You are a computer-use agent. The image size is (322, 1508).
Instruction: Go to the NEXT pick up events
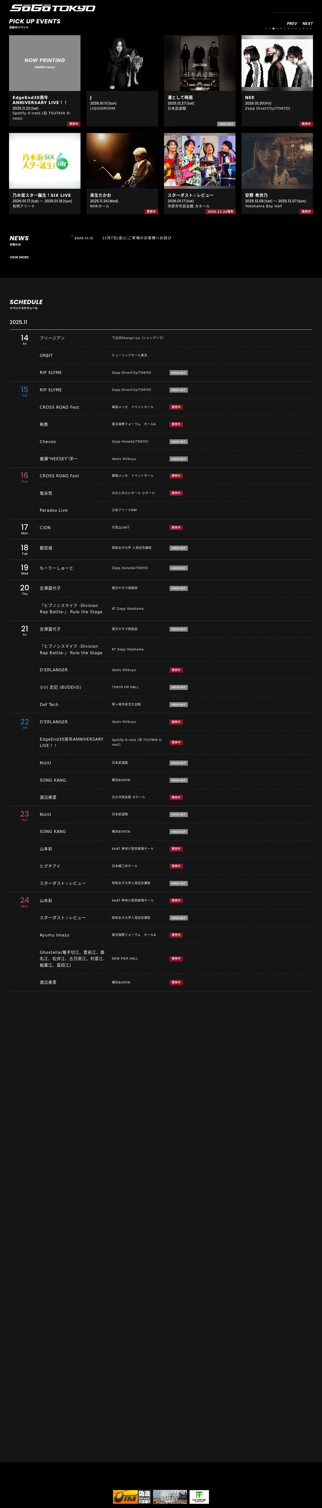click(307, 23)
